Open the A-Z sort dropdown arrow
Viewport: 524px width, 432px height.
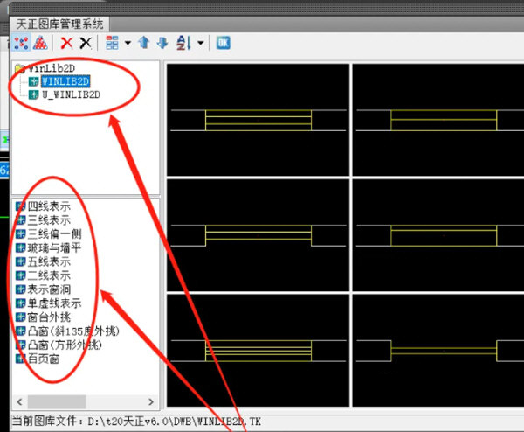click(201, 43)
